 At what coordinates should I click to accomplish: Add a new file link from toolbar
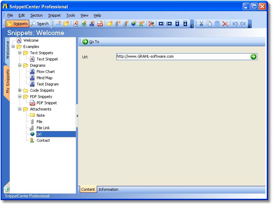126,24
